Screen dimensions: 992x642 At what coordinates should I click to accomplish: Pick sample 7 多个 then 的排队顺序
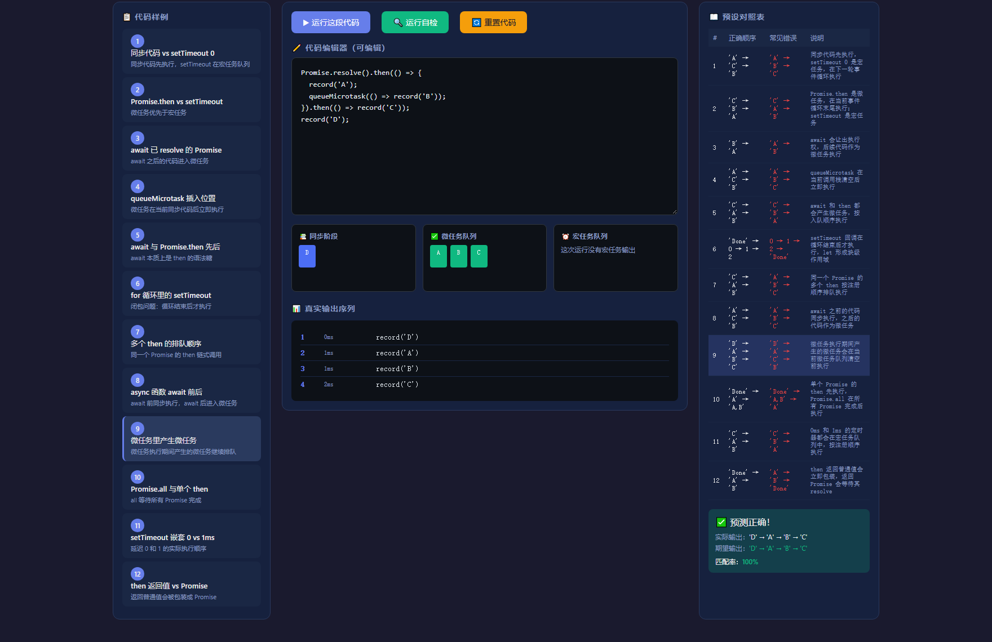(x=192, y=342)
